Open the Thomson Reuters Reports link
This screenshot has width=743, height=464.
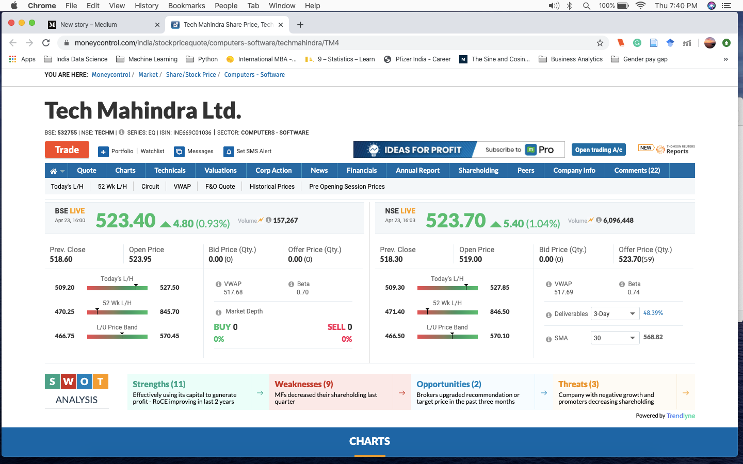[x=676, y=150]
